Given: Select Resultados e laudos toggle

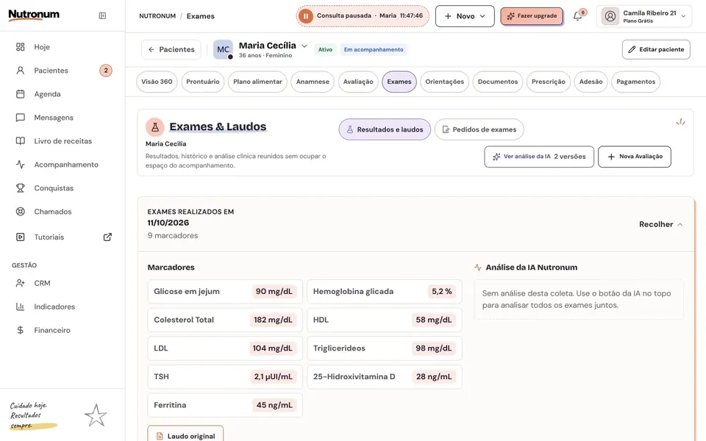Looking at the screenshot, I should (385, 129).
